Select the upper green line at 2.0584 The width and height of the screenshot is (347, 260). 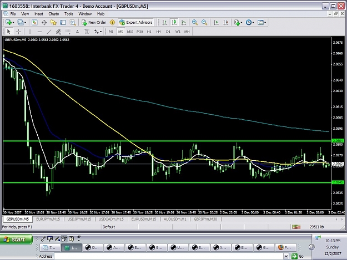point(167,141)
